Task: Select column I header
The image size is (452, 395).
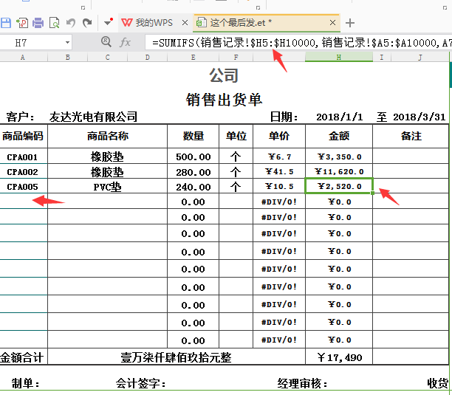Action: (x=382, y=58)
